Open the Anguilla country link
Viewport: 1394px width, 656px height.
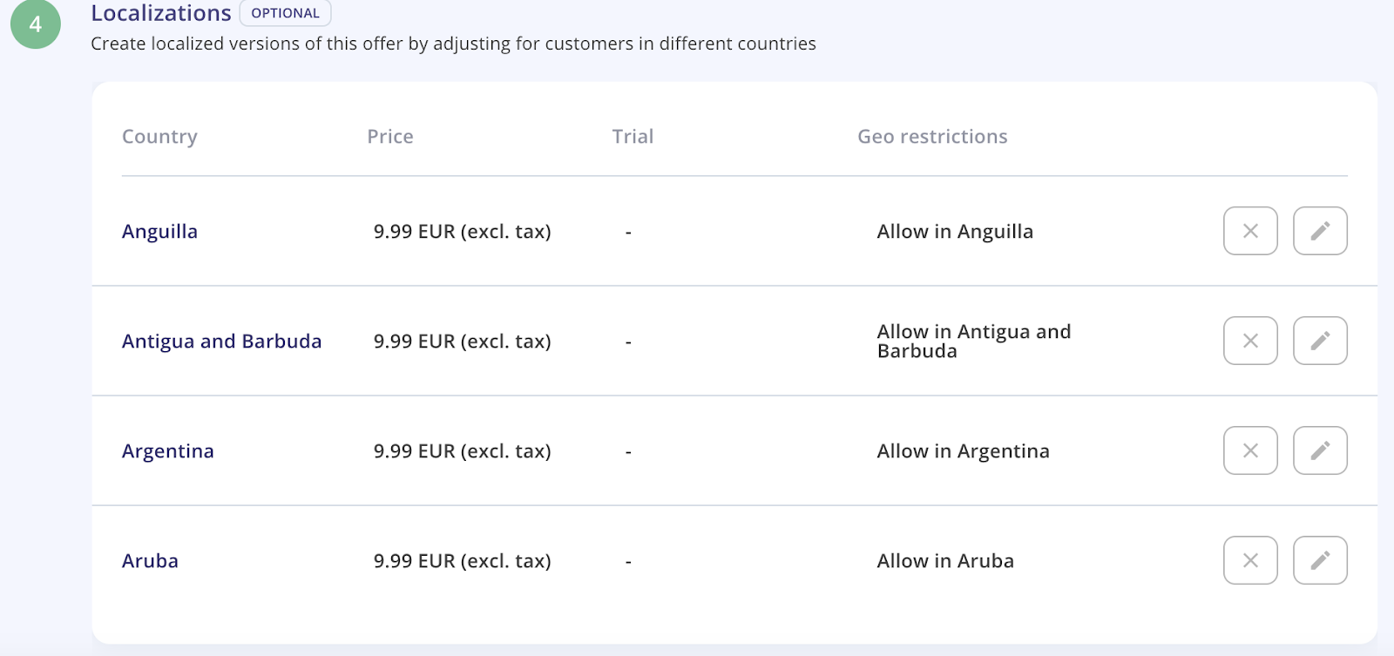tap(159, 232)
